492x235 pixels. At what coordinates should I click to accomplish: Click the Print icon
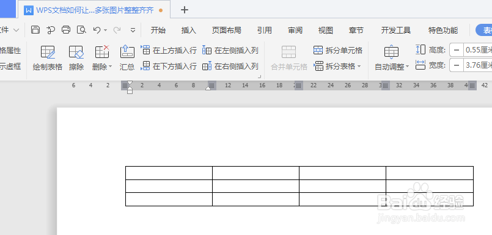coord(66,30)
